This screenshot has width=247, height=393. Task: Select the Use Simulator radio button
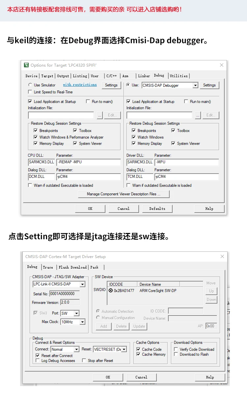[x=30, y=85]
